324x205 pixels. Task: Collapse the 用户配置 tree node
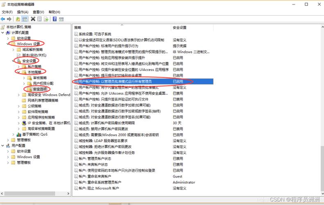(x=2, y=146)
